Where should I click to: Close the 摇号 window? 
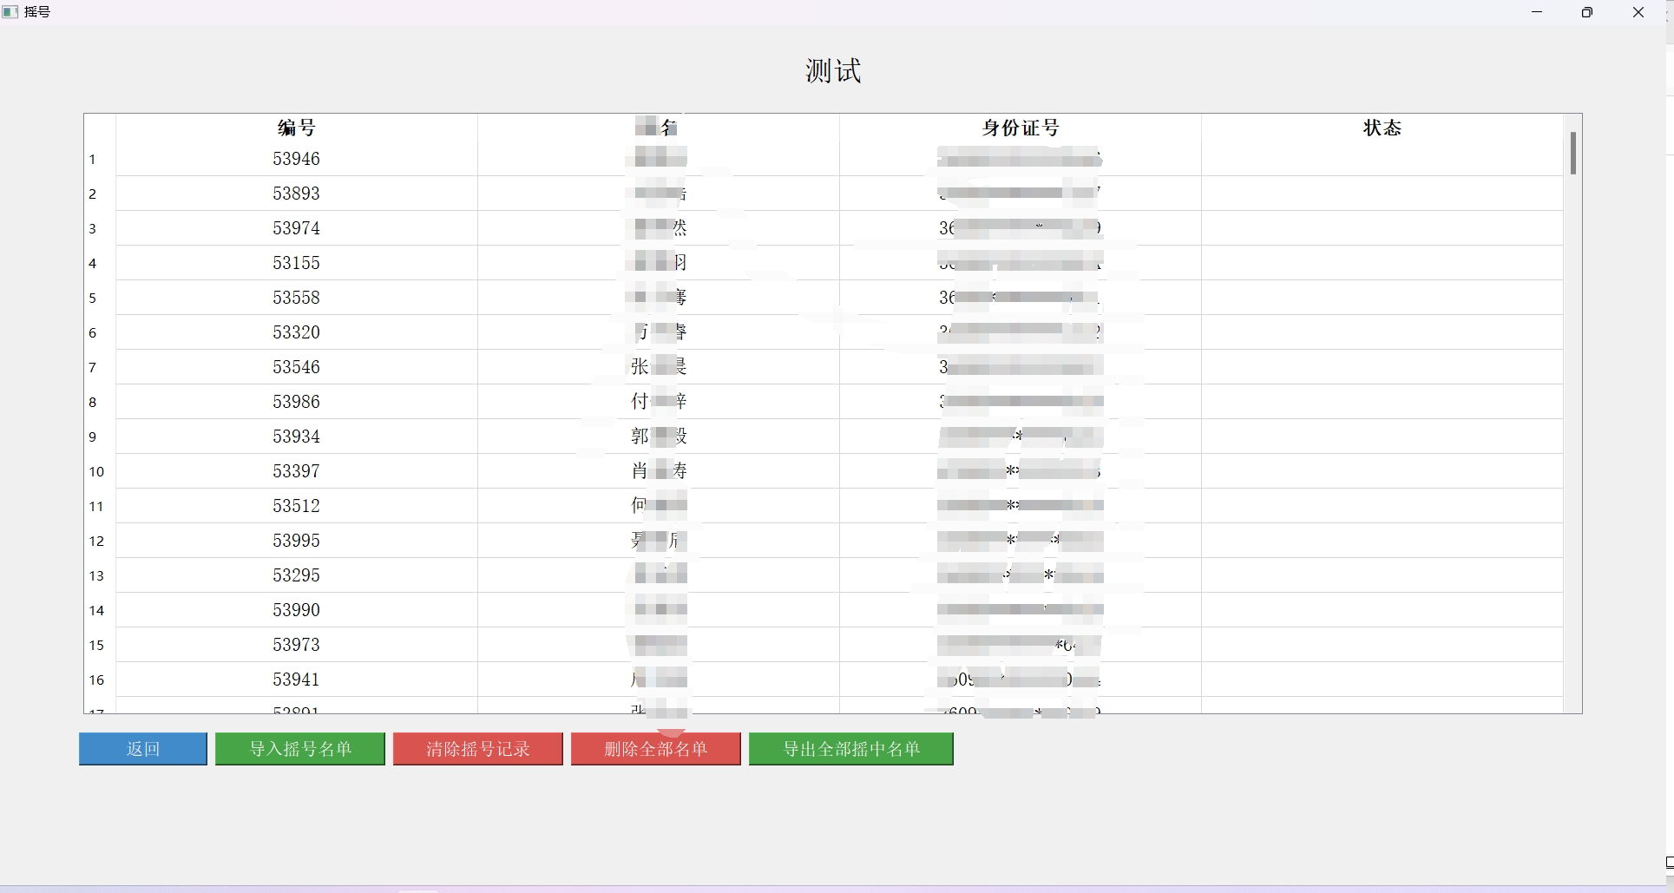(1638, 12)
